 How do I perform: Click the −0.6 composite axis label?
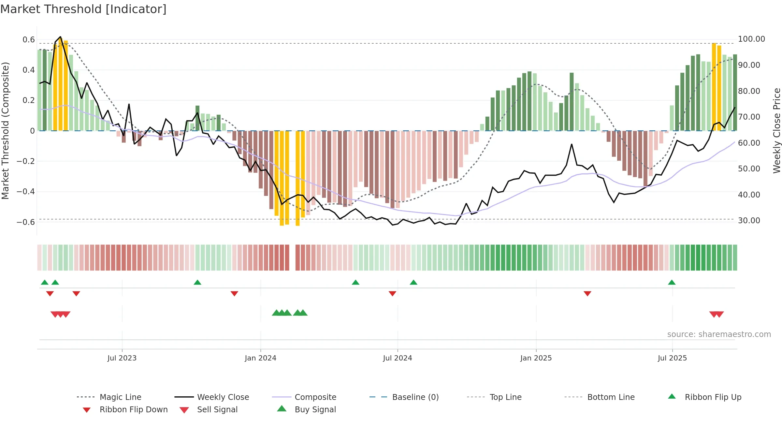pos(26,222)
